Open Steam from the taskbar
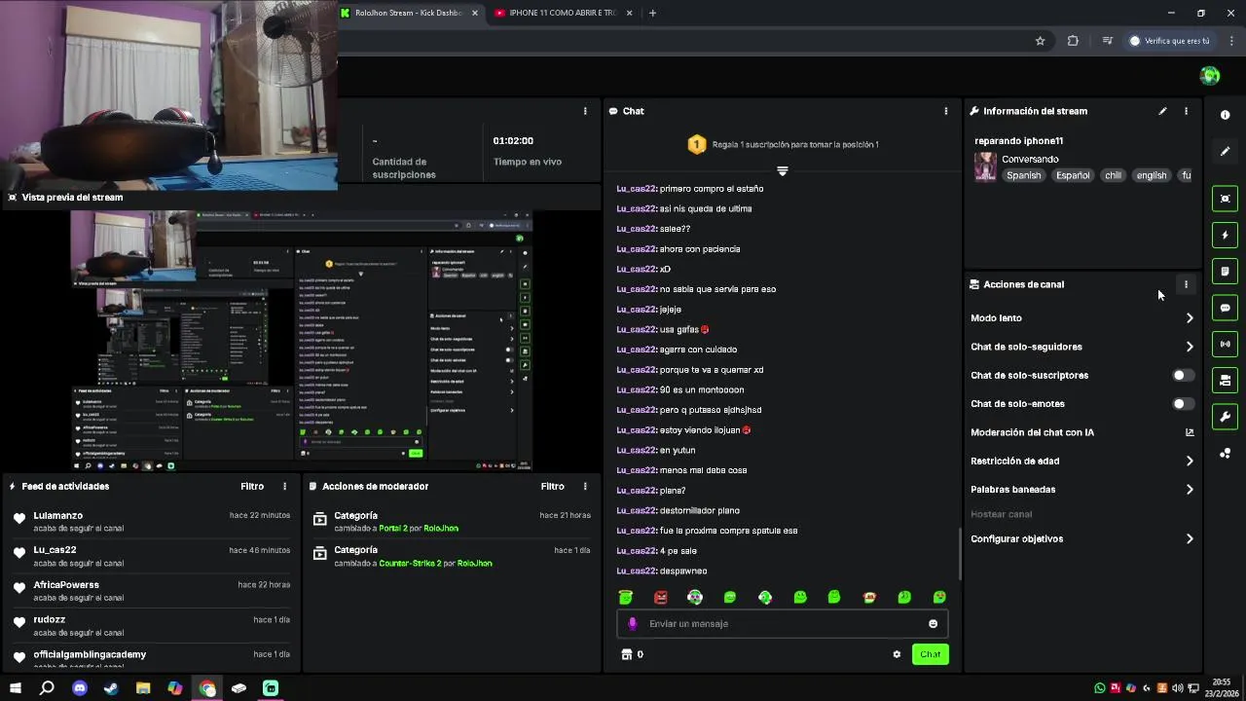Screen dimensions: 1246x701 (111, 688)
